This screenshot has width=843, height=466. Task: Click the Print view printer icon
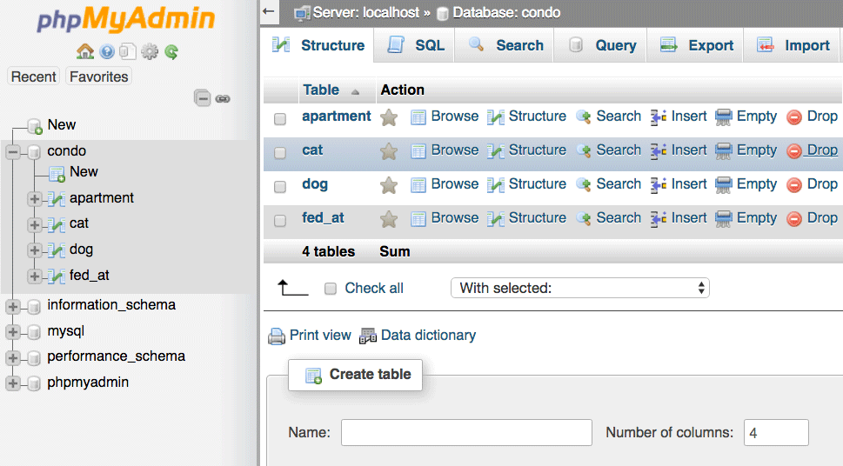pos(277,336)
